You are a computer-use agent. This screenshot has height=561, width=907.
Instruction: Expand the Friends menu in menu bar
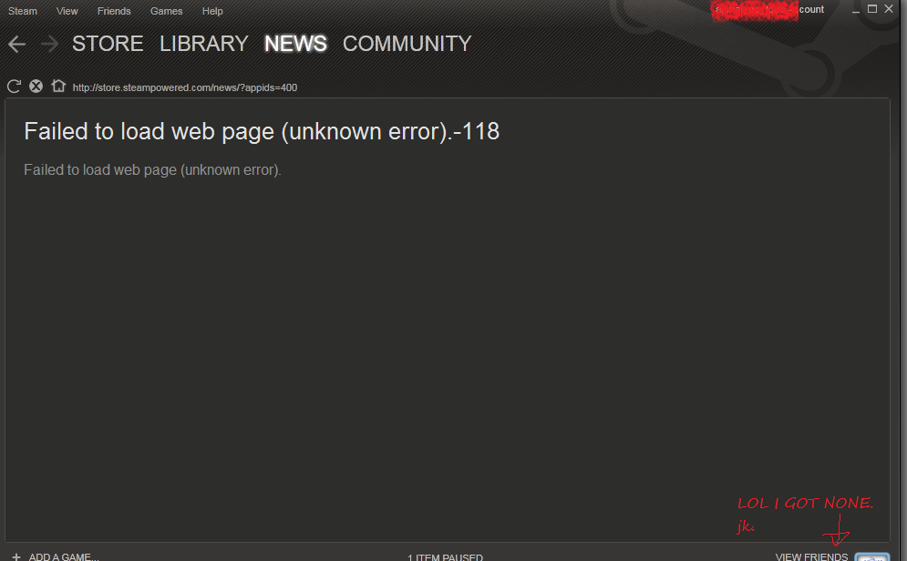point(114,11)
